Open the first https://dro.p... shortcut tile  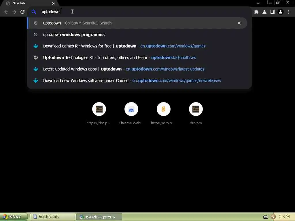tap(99, 113)
